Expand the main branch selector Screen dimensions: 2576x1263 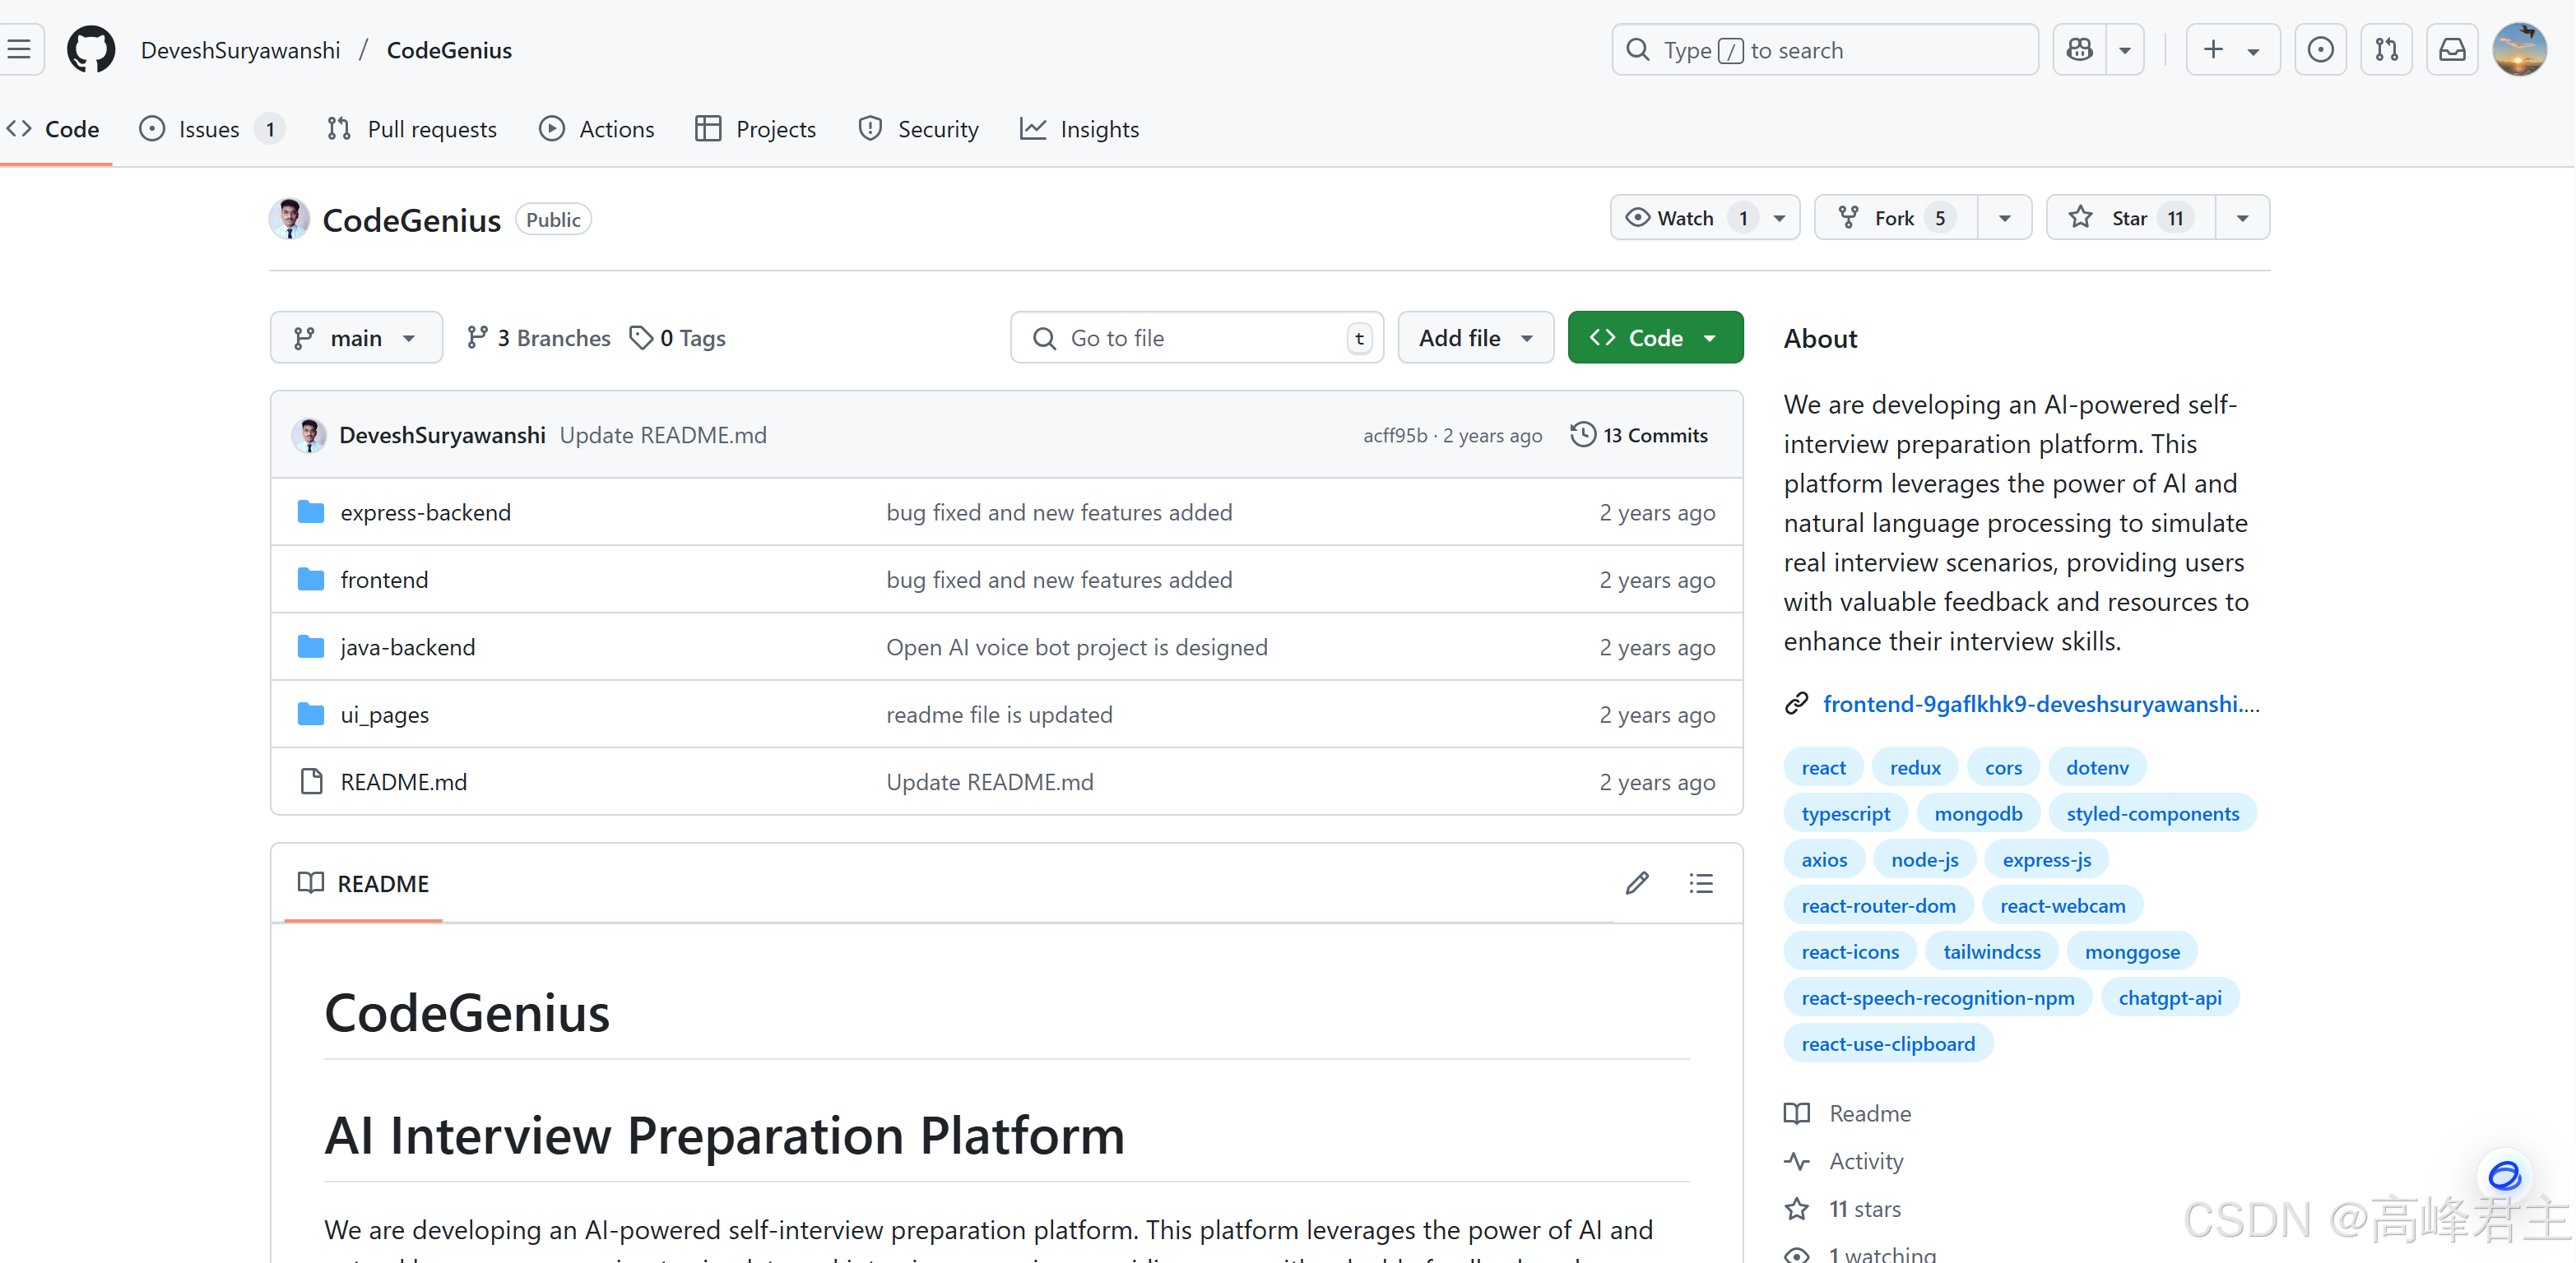[355, 338]
